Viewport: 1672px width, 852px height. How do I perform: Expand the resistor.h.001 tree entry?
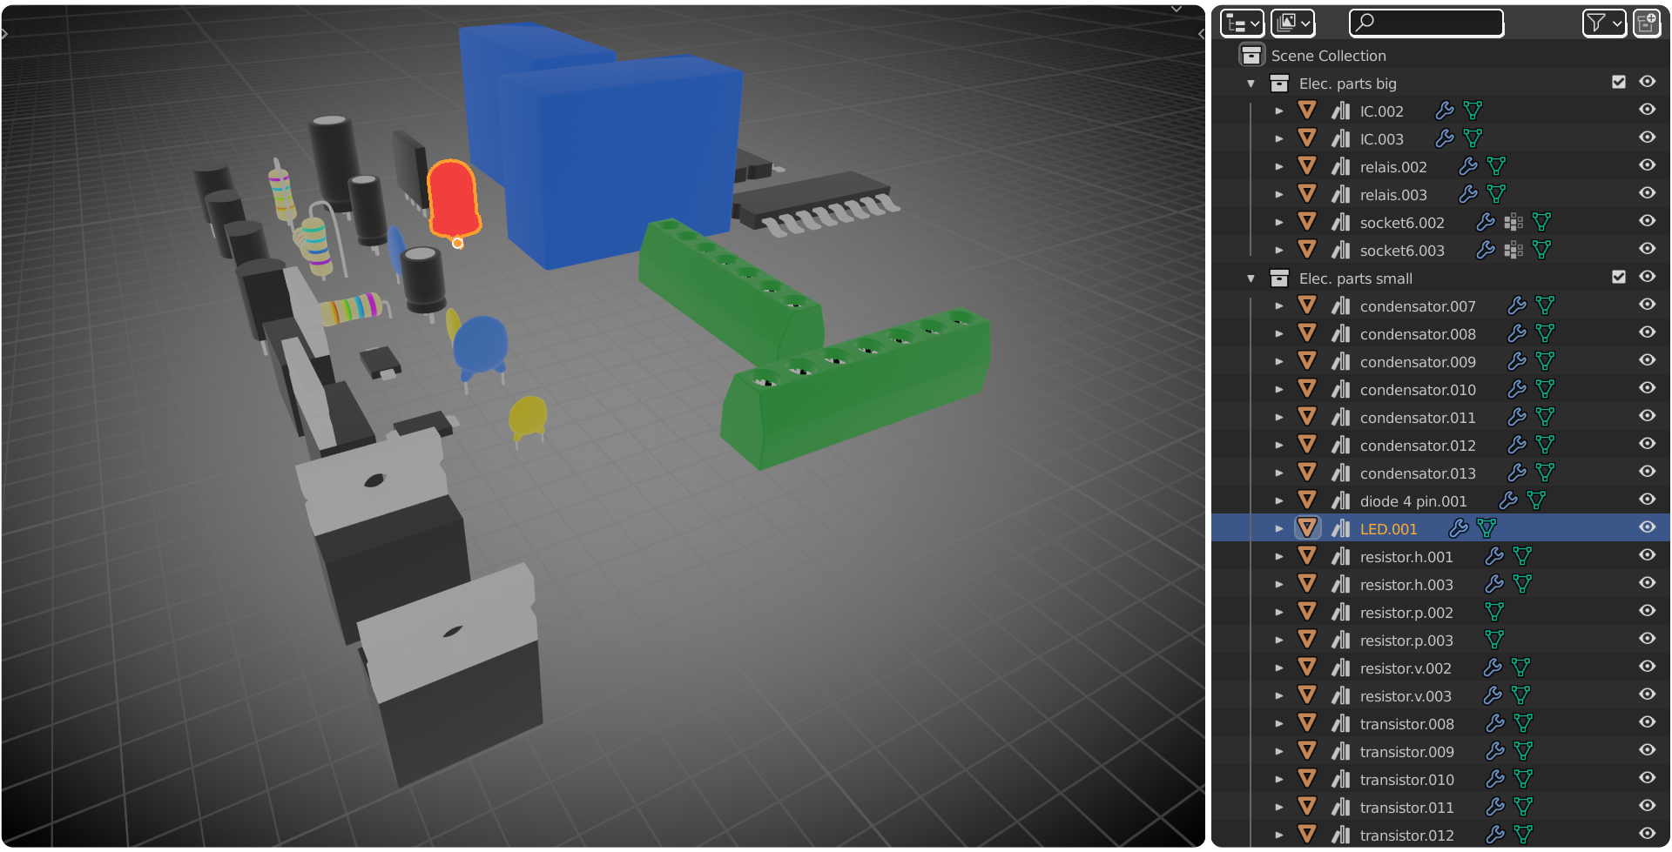[x=1279, y=557]
